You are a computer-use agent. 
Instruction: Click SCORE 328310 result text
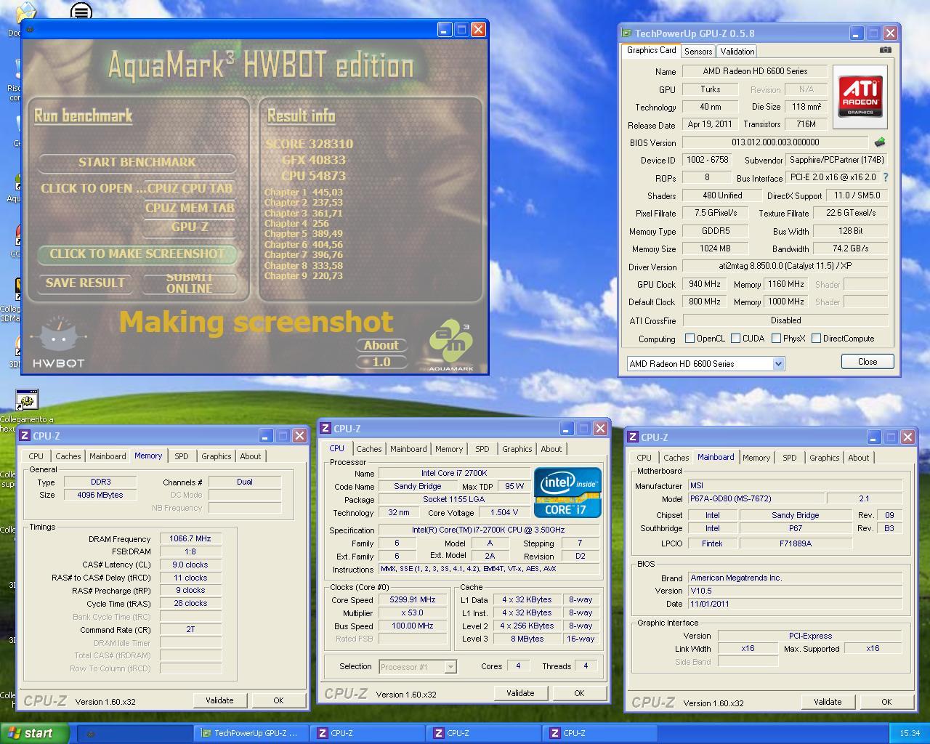(310, 144)
